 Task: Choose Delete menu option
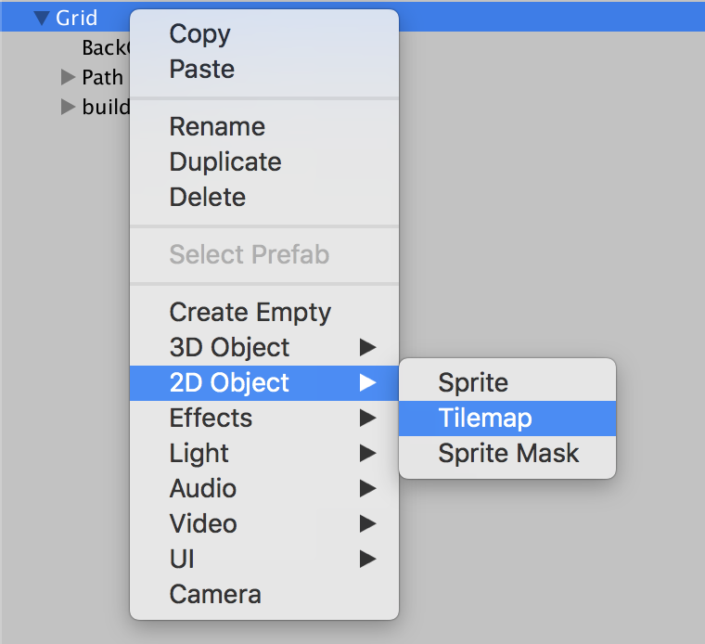pyautogui.click(x=264, y=197)
